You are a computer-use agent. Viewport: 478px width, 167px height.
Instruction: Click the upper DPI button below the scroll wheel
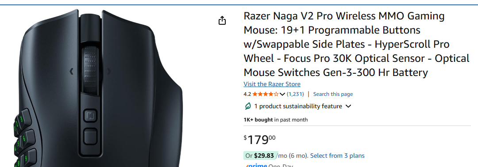[90, 116]
